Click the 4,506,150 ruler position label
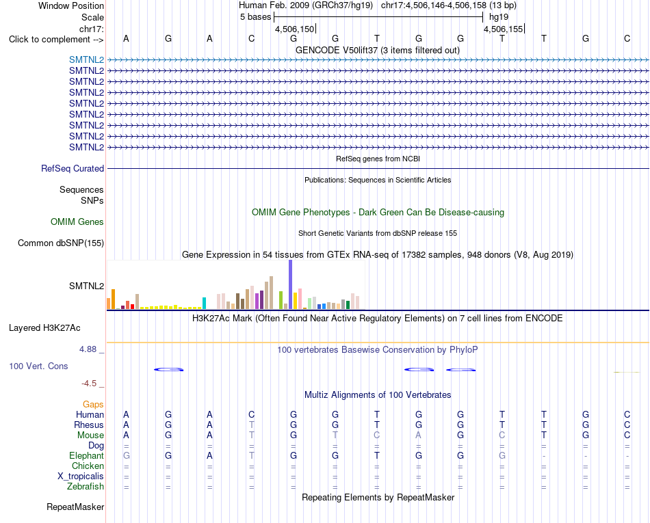Screen dimensions: 650x523 pyautogui.click(x=295, y=29)
